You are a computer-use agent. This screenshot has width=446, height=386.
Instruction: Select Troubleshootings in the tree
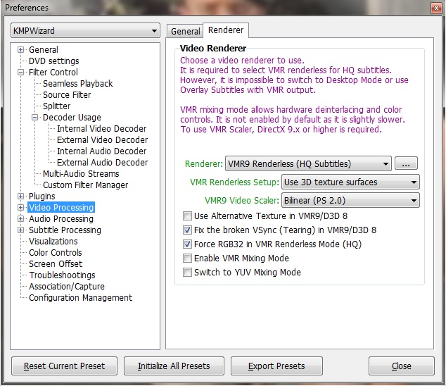(x=62, y=275)
